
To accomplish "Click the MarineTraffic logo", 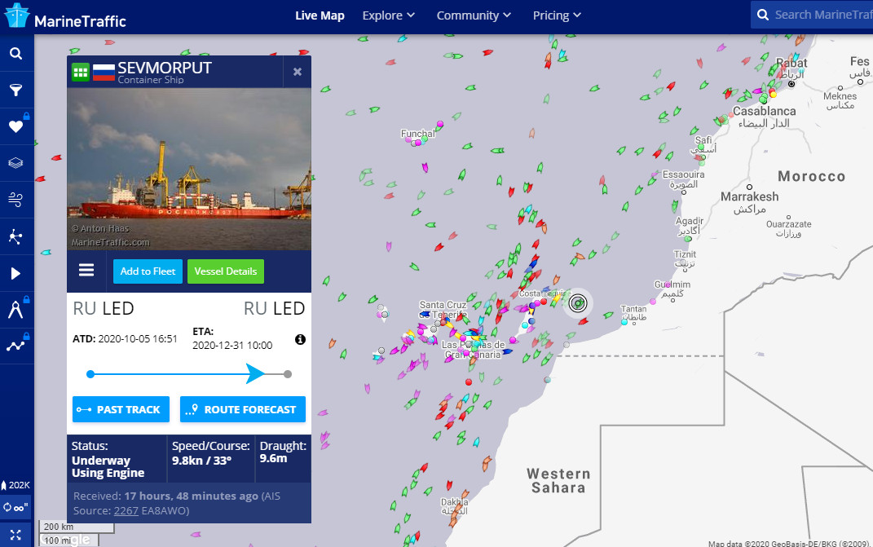I will pyautogui.click(x=66, y=16).
